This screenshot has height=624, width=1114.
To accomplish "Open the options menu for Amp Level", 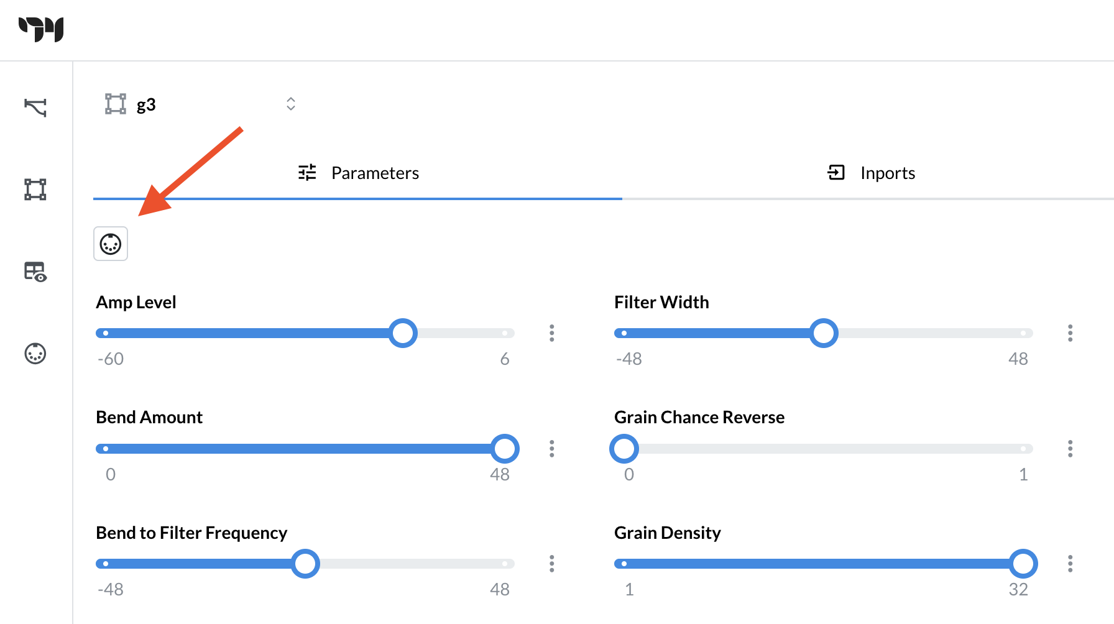I will coord(552,333).
